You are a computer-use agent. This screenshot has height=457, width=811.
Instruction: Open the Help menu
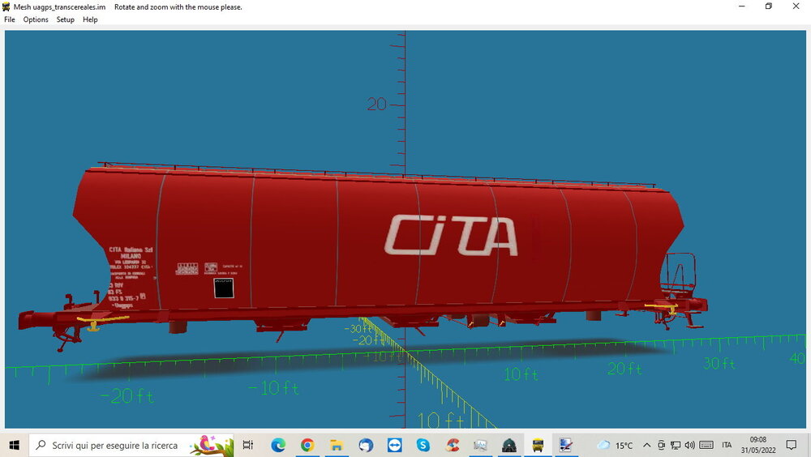[90, 19]
